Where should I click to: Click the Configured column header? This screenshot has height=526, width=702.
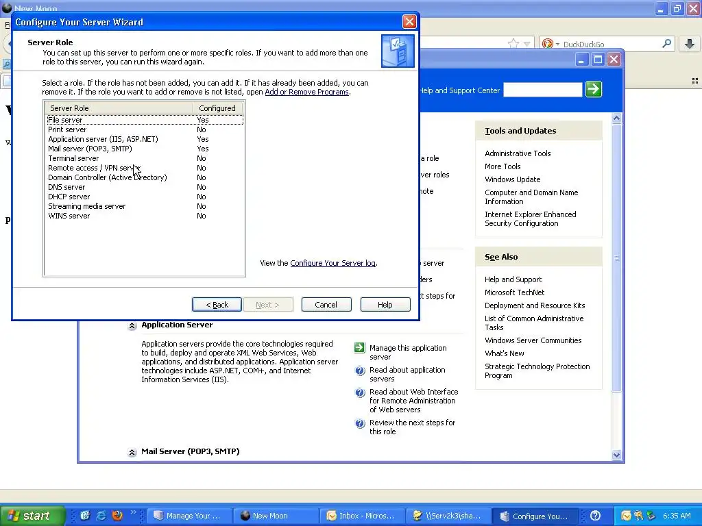pyautogui.click(x=217, y=108)
